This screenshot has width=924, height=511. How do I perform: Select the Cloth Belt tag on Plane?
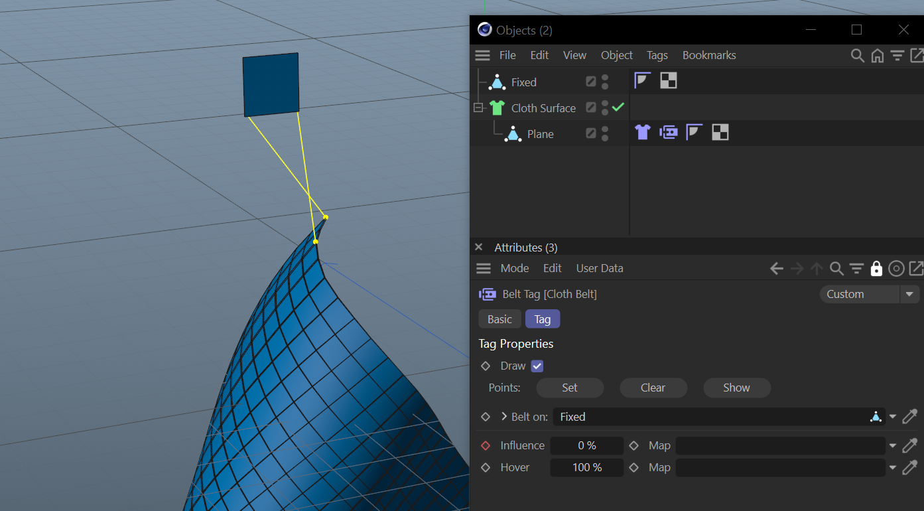click(669, 132)
